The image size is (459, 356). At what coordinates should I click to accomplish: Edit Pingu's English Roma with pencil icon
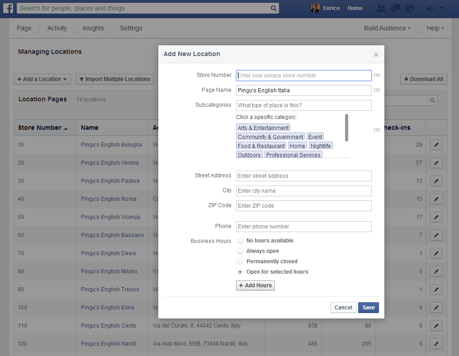point(436,199)
